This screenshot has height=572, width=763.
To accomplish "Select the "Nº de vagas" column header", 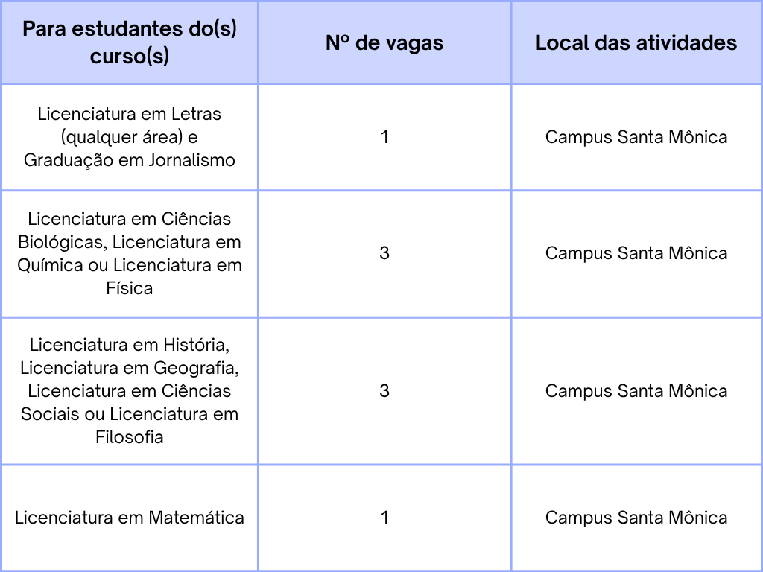I will [384, 42].
